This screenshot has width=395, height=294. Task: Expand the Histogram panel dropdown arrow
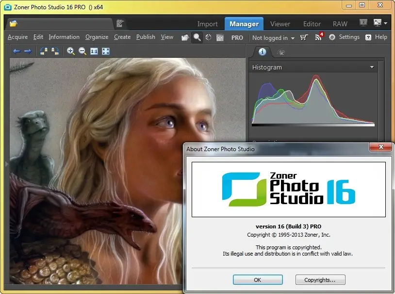pos(372,67)
